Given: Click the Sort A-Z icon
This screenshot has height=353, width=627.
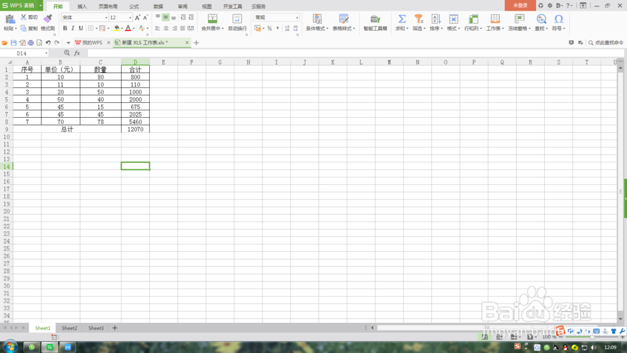Looking at the screenshot, I should click(436, 19).
